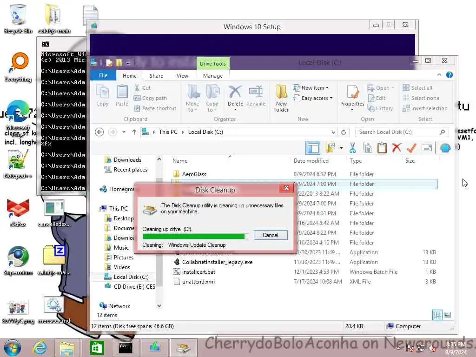This screenshot has width=476, height=357.
Task: Click the refresh button in address bar
Action: tap(344, 132)
